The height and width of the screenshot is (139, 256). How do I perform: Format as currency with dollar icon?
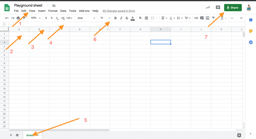[x=46, y=18]
